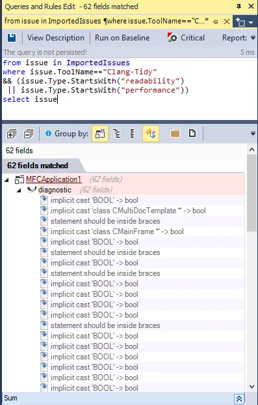Pin the Queries and Rules Edit panel
Viewport: 258px width, 405px height.
point(239,7)
